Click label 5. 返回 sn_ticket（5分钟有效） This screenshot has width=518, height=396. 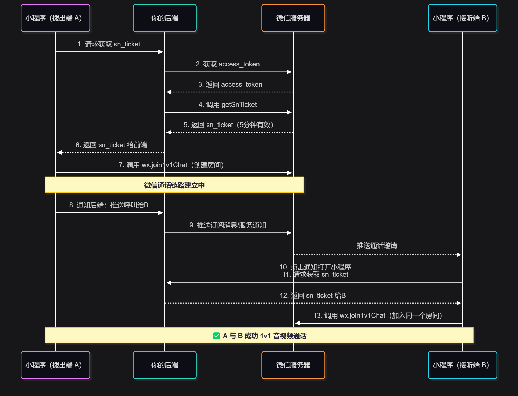tap(228, 125)
